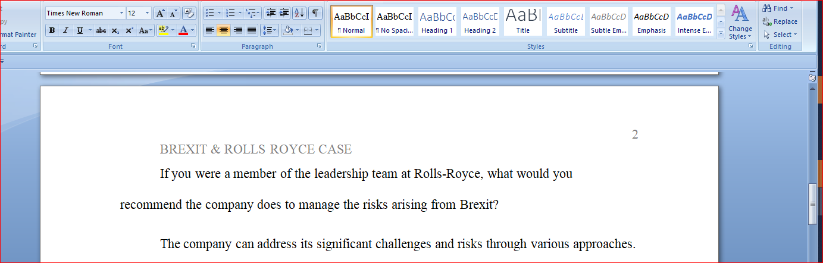The image size is (823, 263).
Task: Decrease the paragraph indent
Action: (271, 13)
